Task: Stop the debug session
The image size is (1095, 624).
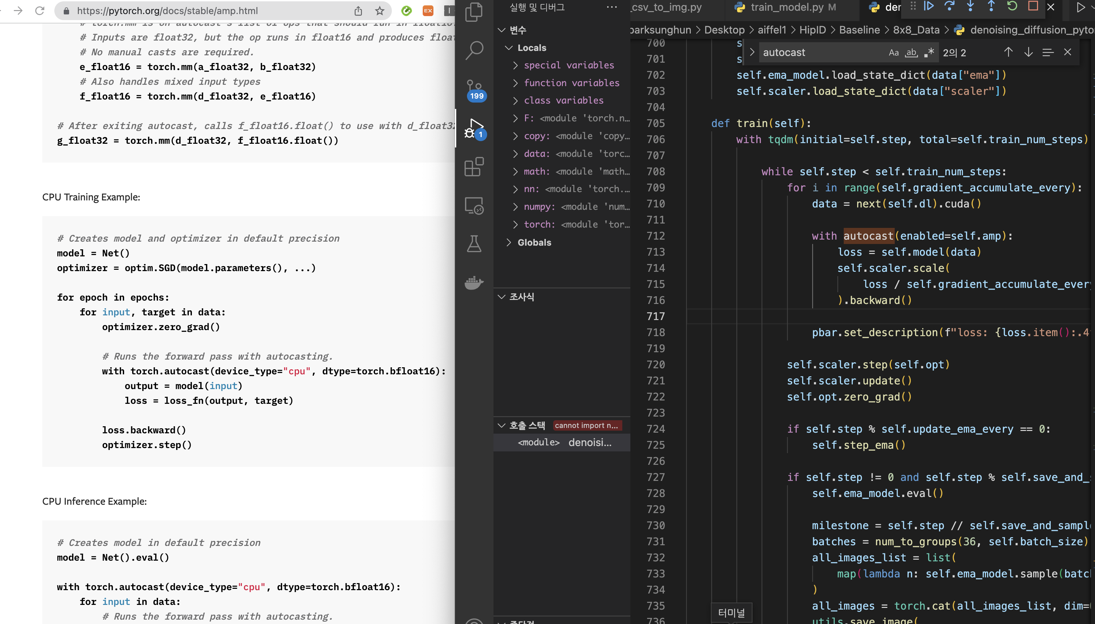Action: (1033, 6)
